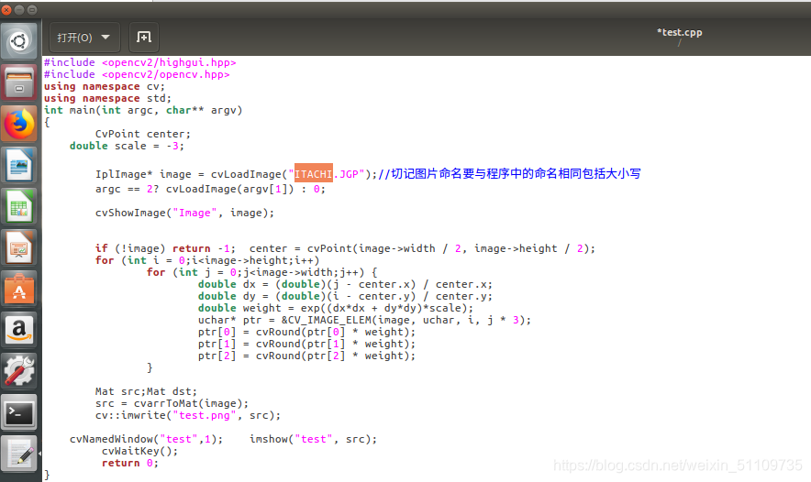This screenshot has height=482, width=811.
Task: Click the 'src = cvarrToMat(image);' line
Action: coord(172,403)
